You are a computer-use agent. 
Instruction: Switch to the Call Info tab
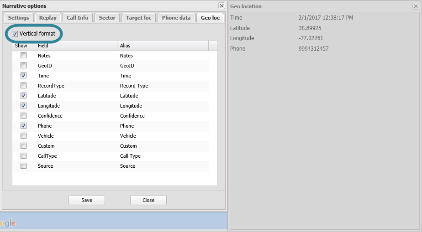tap(77, 18)
